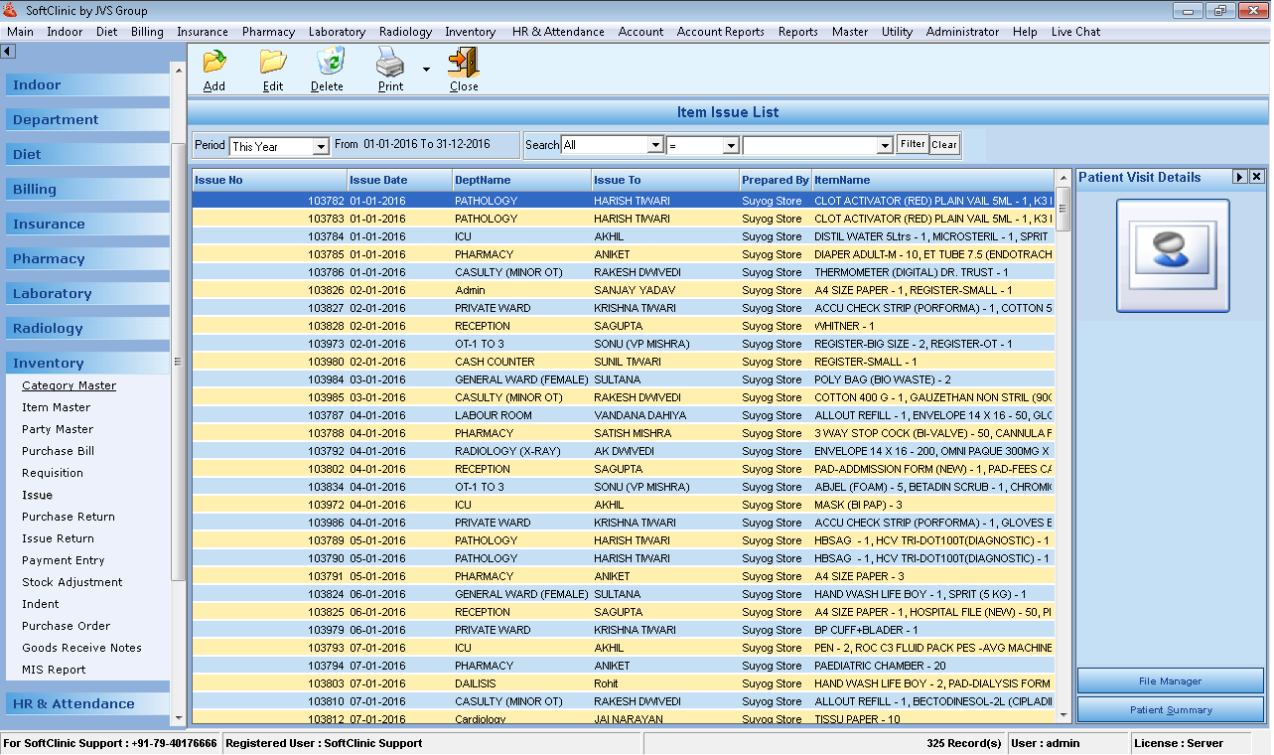Click the File Manager button
The height and width of the screenshot is (755, 1274).
1170,681
